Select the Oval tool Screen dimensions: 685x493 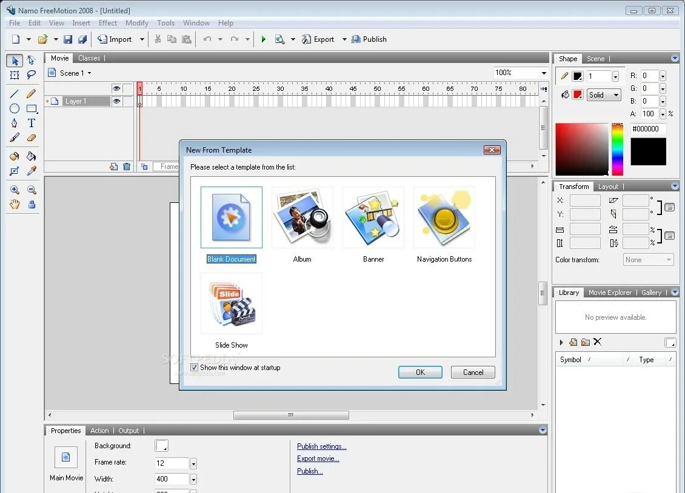click(15, 108)
